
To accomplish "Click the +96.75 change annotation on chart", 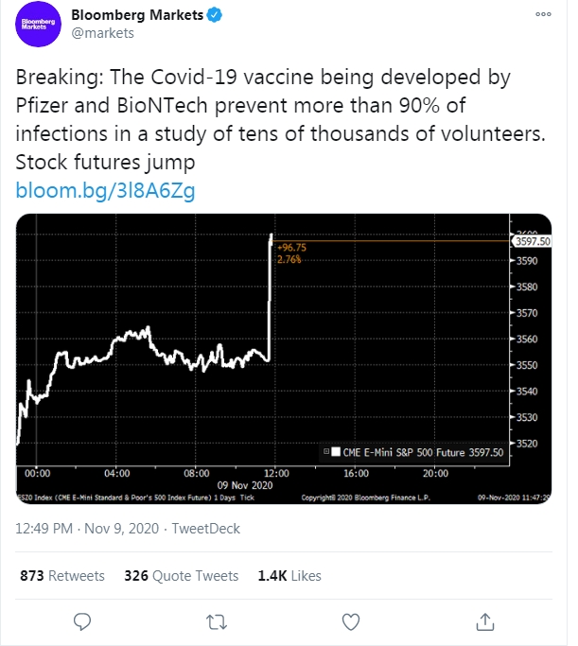I will point(291,248).
